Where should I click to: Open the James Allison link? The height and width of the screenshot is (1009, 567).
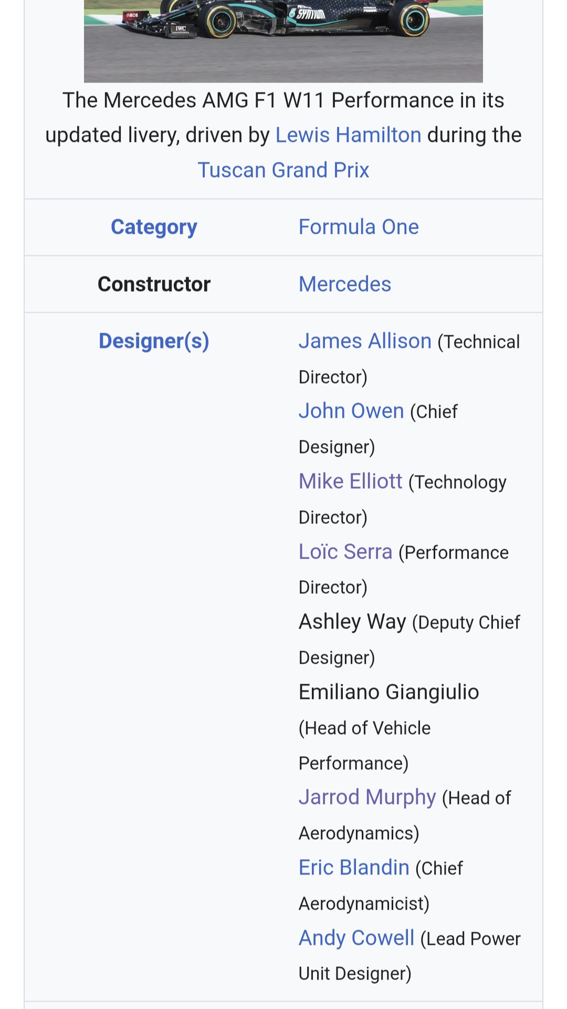[x=365, y=341]
